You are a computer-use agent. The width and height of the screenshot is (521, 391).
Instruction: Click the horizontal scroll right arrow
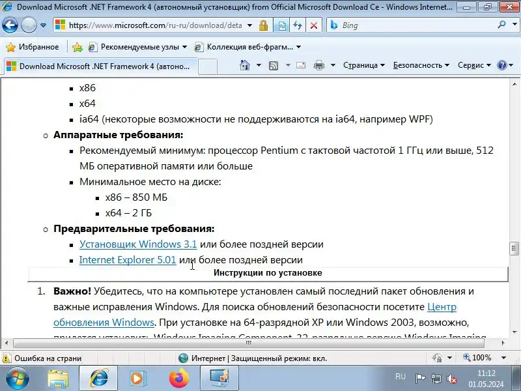[503, 343]
